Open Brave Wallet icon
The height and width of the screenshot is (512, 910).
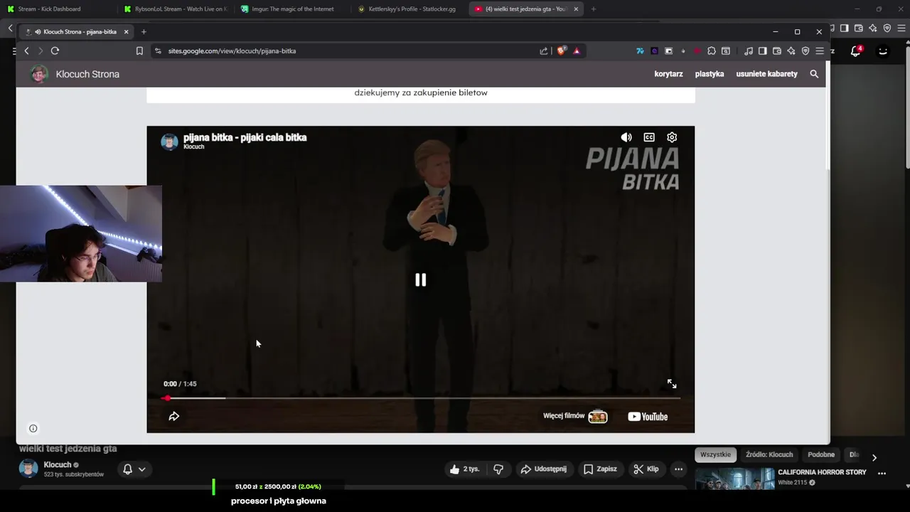(x=777, y=50)
